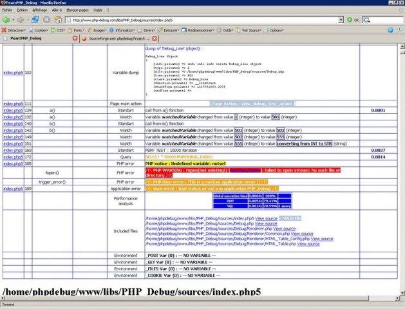Click View source for sources/Debug.php
The width and height of the screenshot is (405, 309).
(x=266, y=223)
